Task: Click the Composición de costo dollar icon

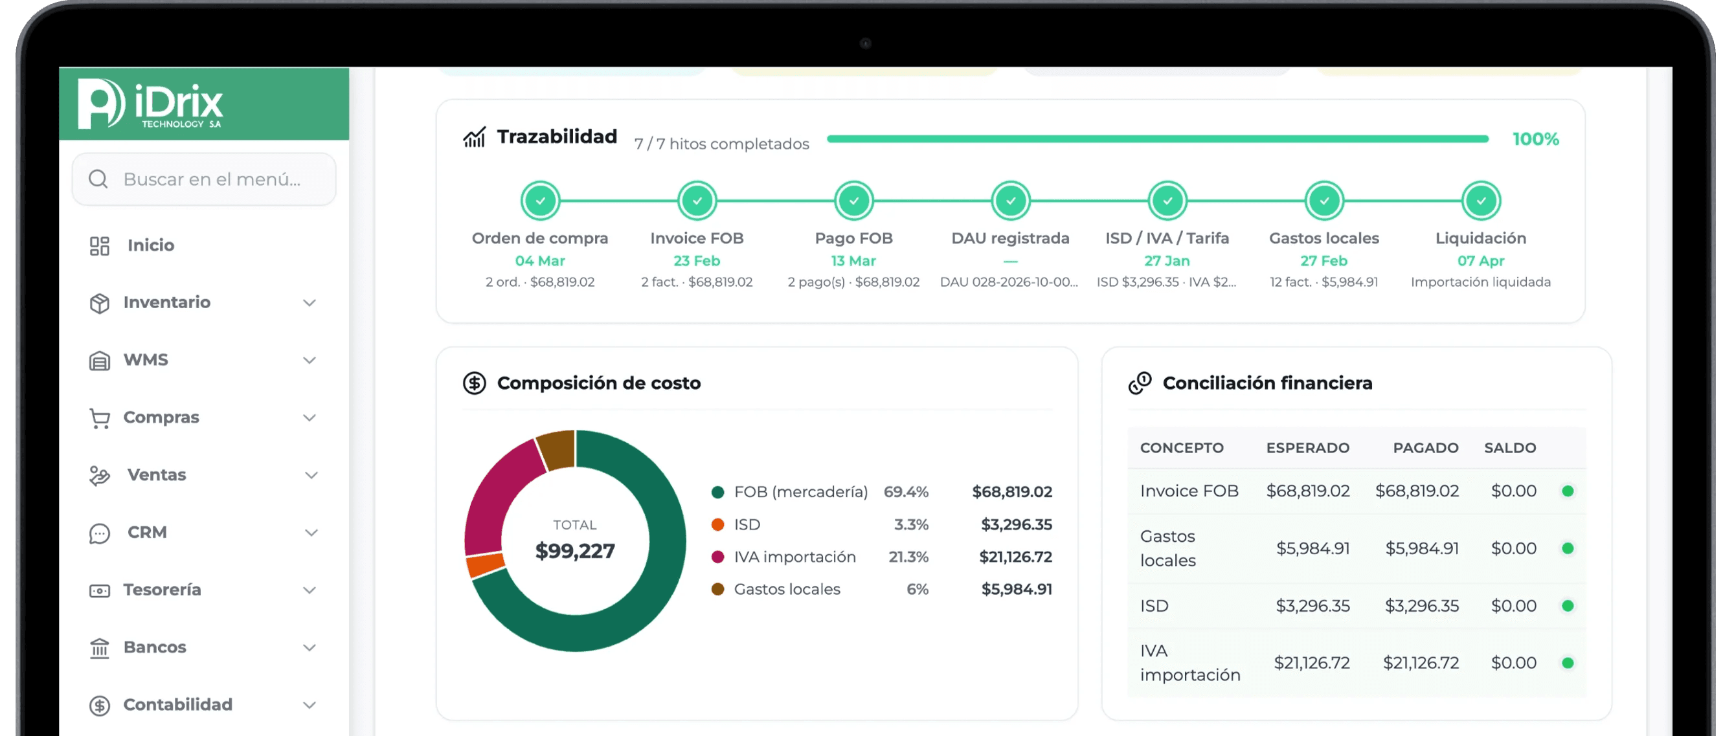Action: coord(474,384)
